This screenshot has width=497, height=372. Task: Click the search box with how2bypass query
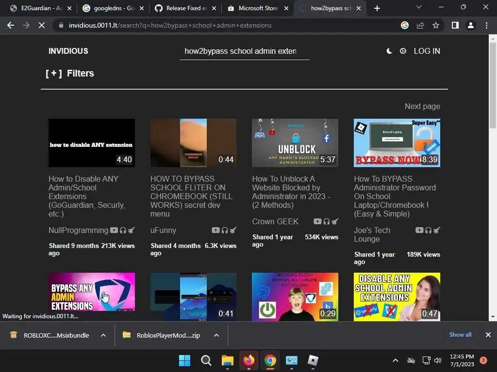[x=245, y=51]
